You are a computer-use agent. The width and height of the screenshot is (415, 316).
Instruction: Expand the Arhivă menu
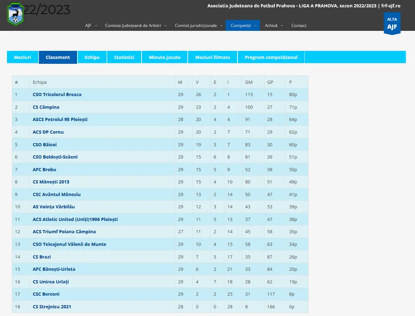point(274,25)
